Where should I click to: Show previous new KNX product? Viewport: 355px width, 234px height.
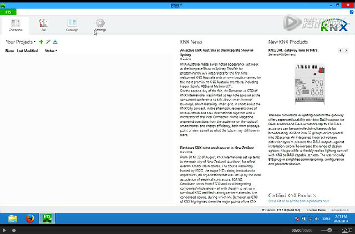(x=341, y=51)
